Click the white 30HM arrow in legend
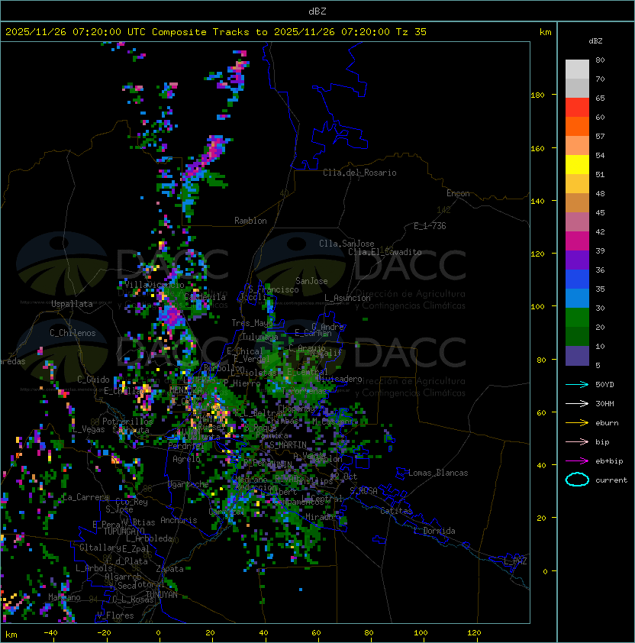 tap(577, 404)
